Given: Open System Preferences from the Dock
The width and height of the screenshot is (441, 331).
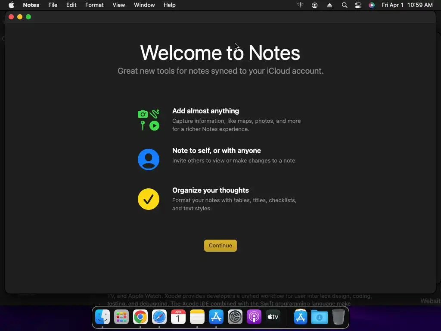Looking at the screenshot, I should (x=235, y=317).
